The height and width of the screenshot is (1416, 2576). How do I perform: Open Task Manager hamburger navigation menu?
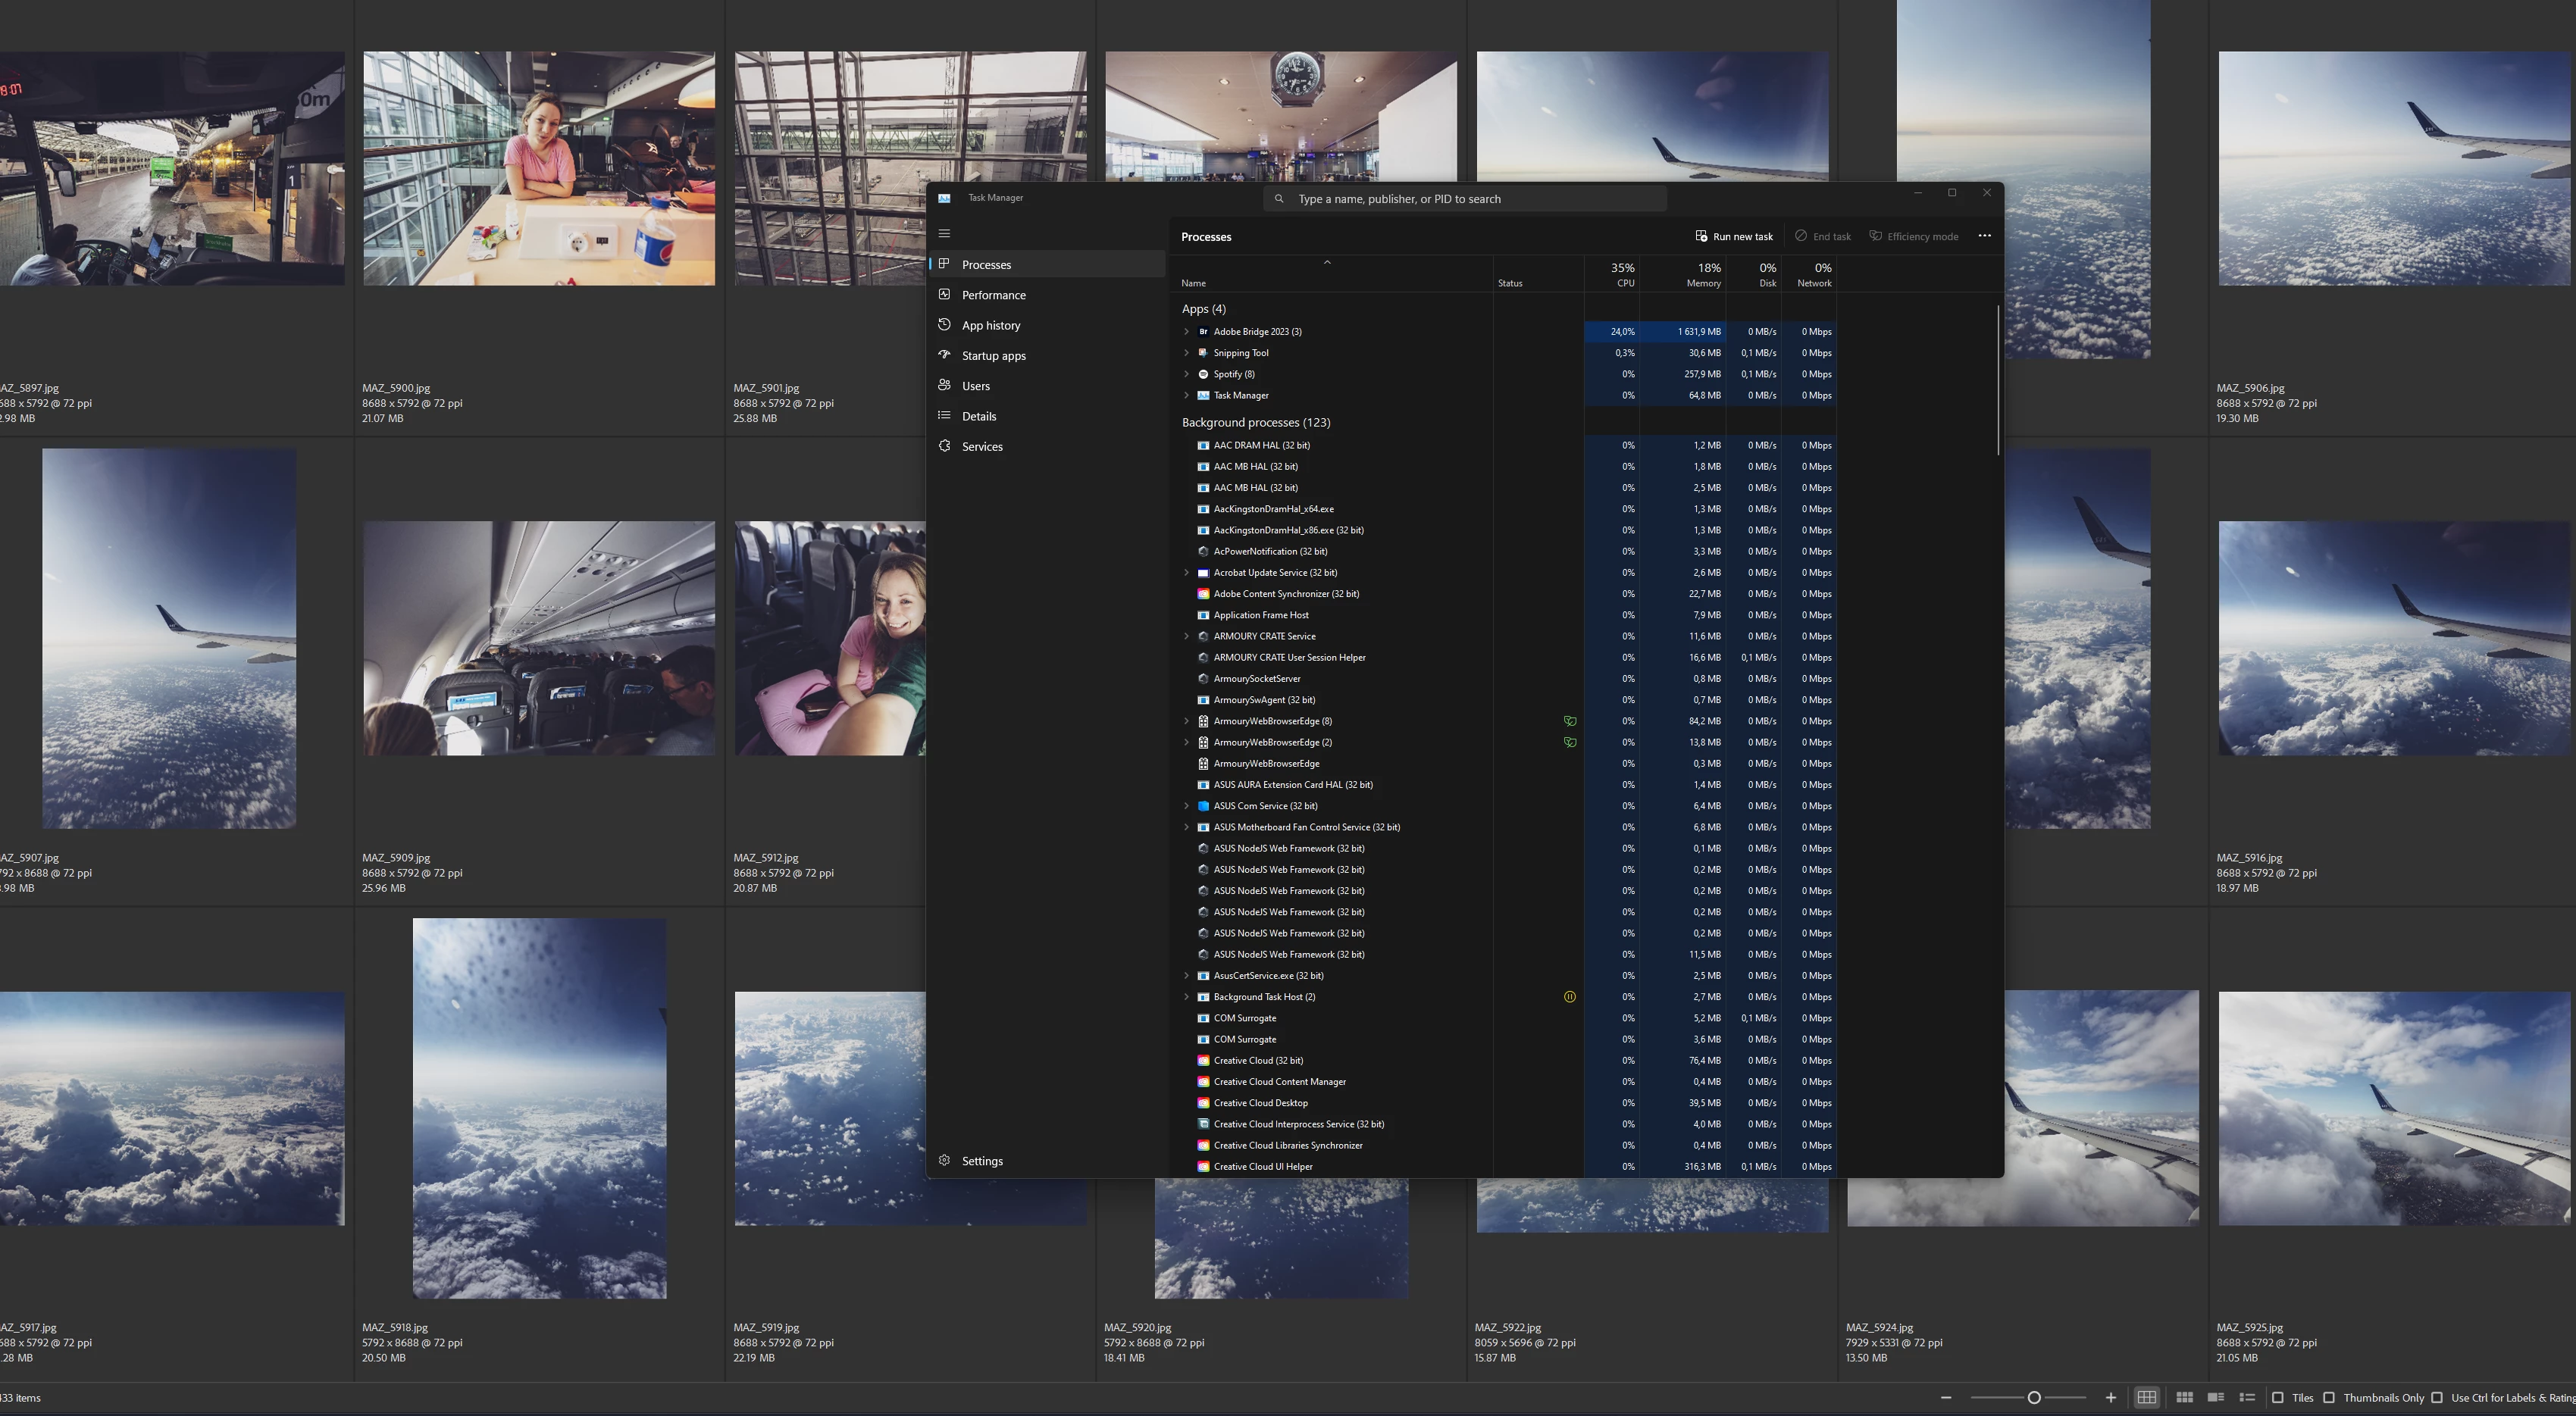pos(944,234)
